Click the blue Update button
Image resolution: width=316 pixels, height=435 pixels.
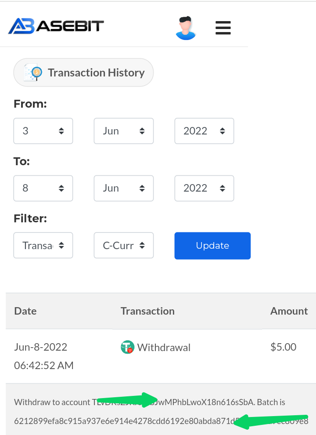click(x=212, y=246)
